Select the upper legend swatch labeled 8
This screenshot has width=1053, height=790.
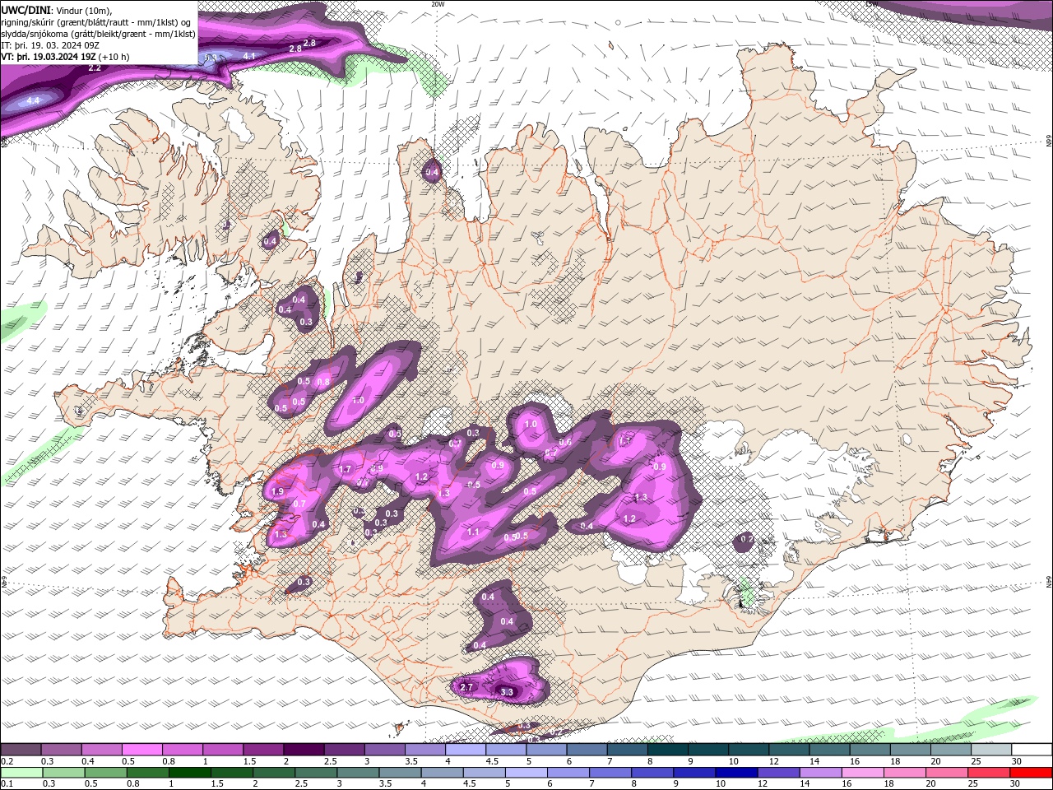666,750
